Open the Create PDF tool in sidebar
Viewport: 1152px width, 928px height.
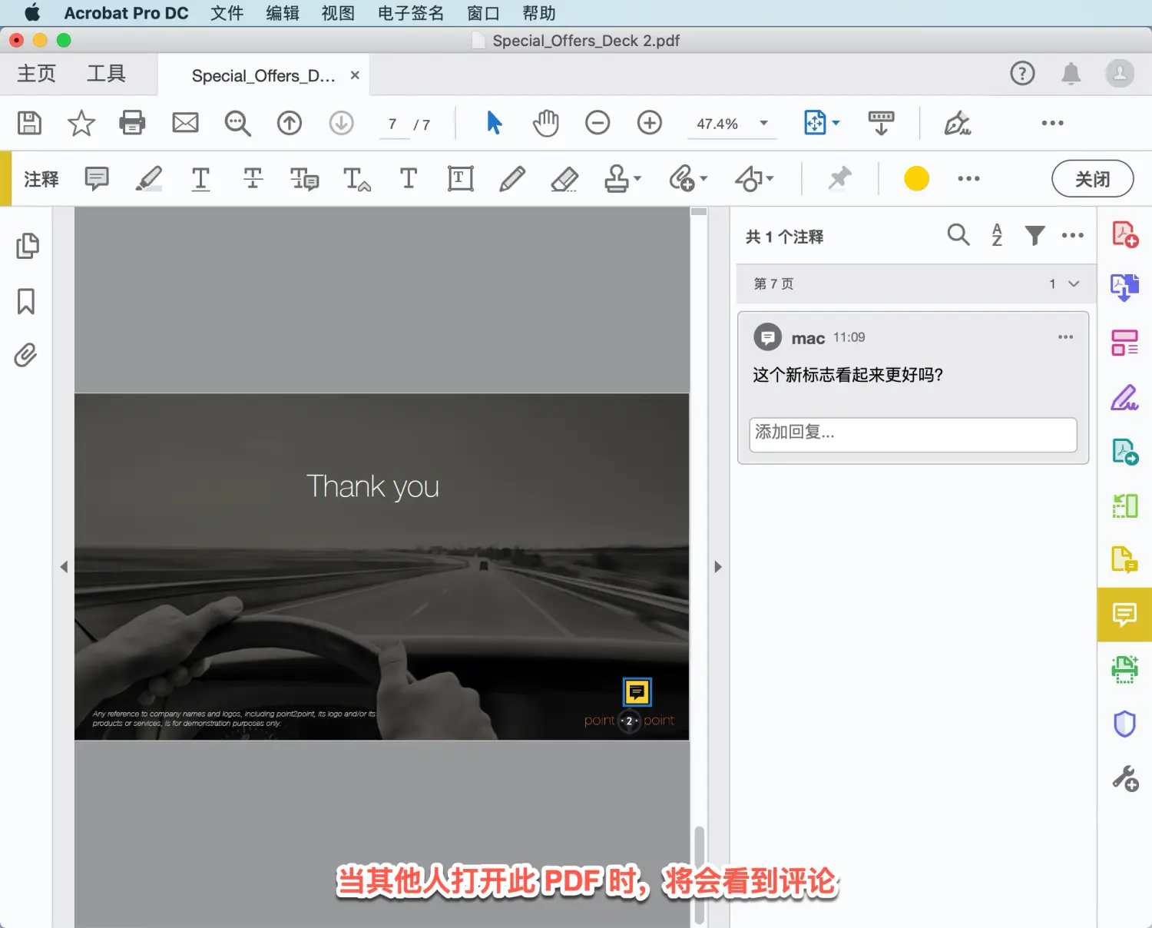tap(1125, 234)
